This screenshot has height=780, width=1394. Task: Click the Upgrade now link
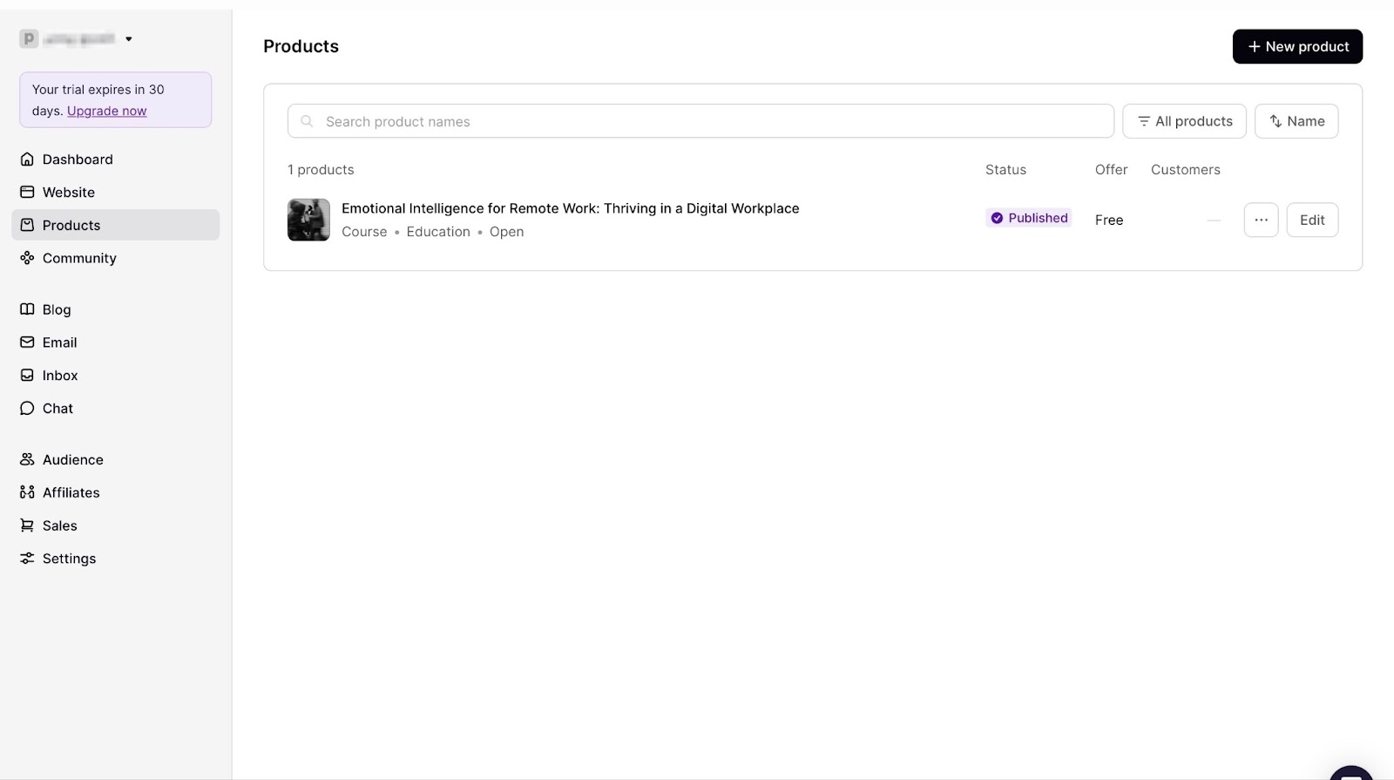(x=107, y=112)
